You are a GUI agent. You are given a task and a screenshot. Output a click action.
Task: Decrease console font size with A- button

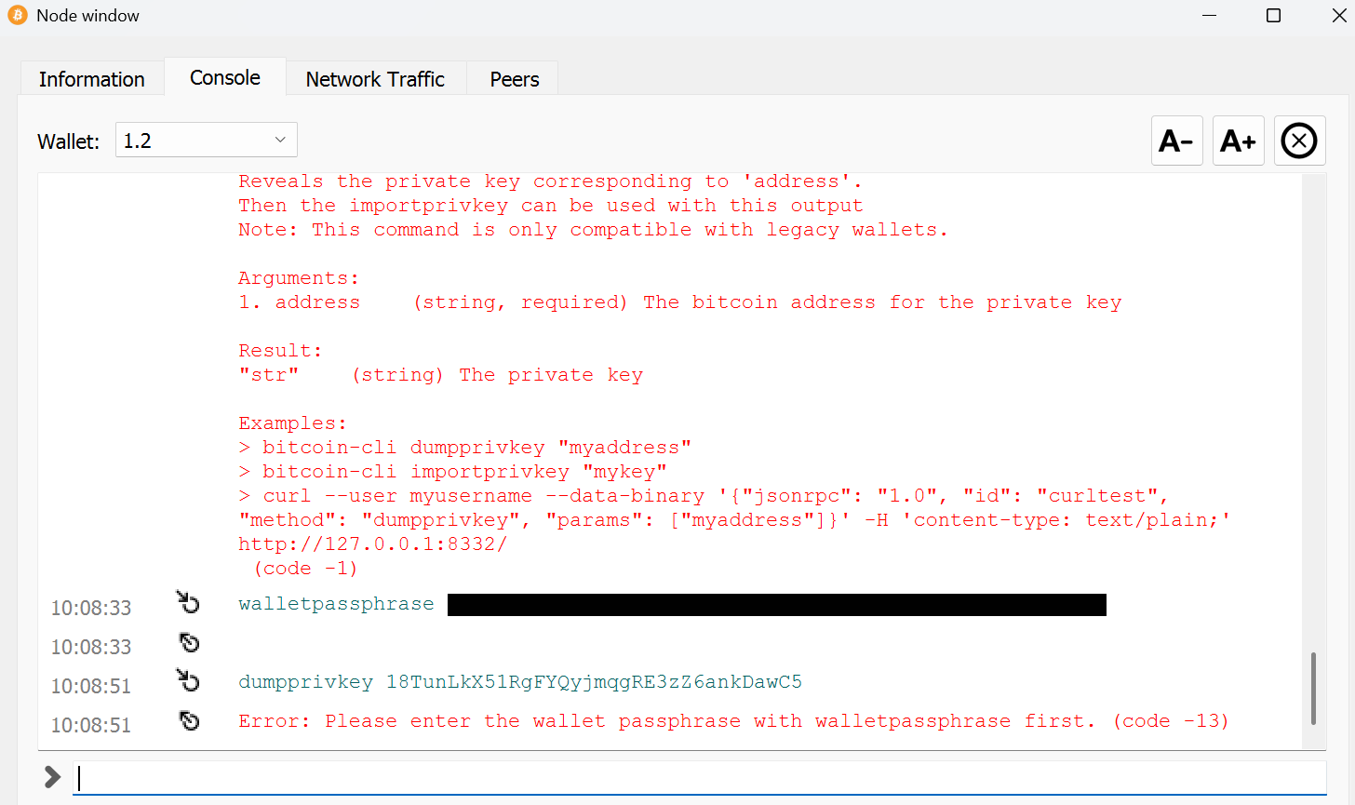coord(1176,141)
